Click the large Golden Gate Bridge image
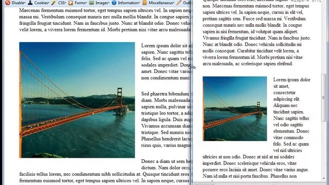 pos(77,100)
